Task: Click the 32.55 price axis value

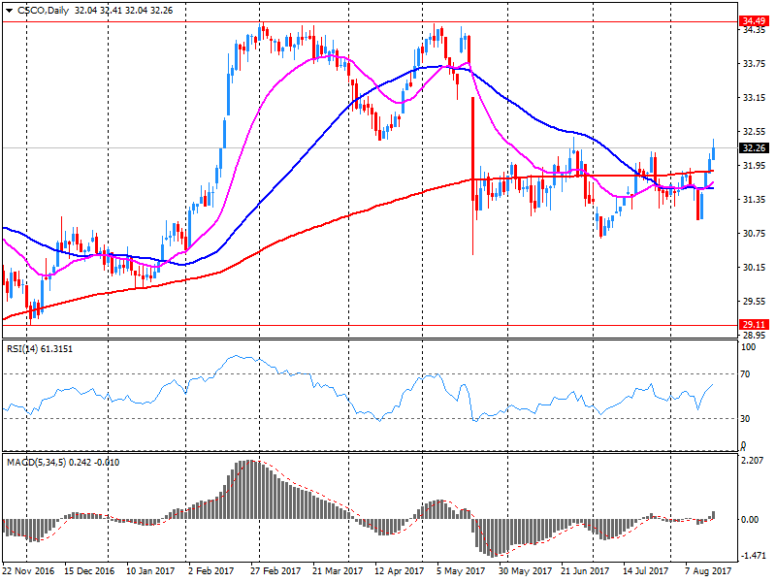Action: click(x=755, y=132)
